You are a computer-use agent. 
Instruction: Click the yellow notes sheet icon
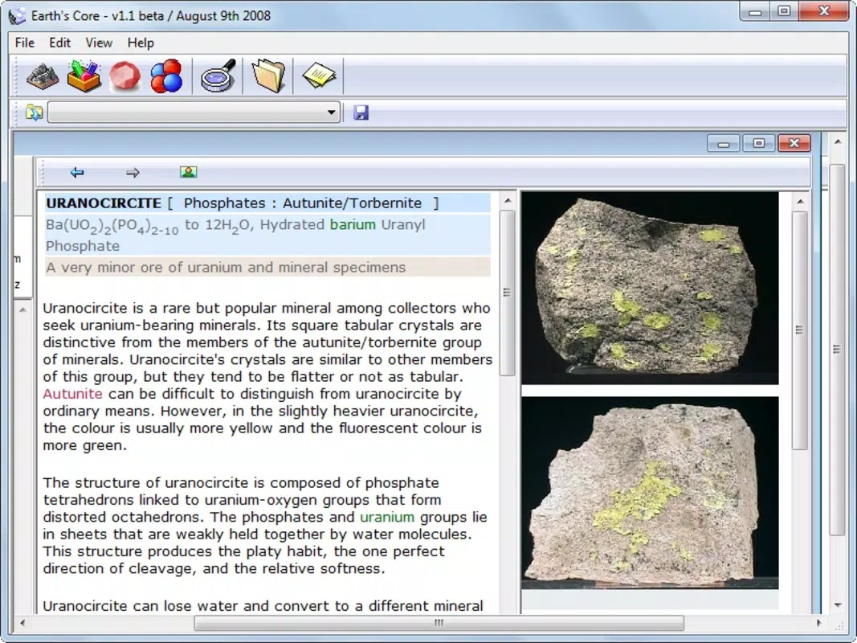319,76
